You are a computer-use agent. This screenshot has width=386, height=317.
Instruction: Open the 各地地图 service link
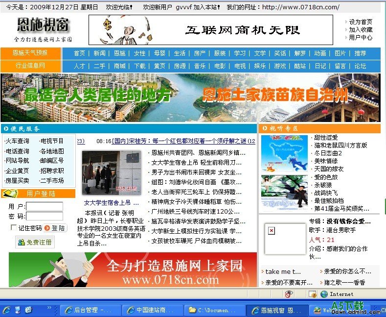[52, 151]
